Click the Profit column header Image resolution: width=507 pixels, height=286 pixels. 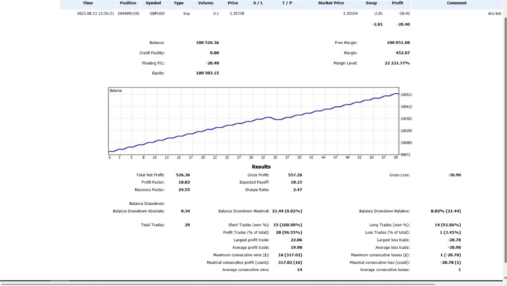397,3
